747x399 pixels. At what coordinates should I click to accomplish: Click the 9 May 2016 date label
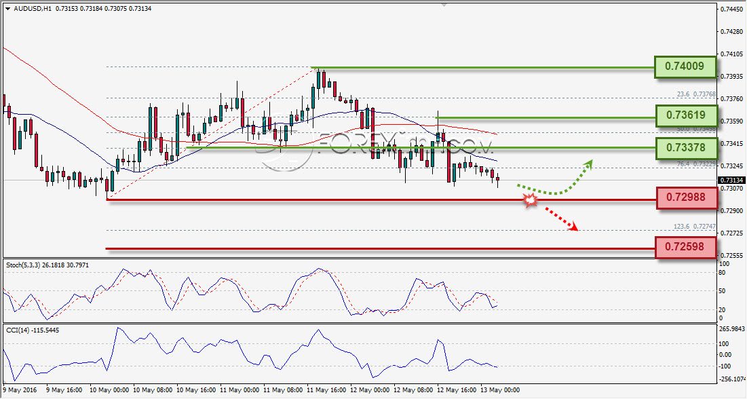point(20,390)
